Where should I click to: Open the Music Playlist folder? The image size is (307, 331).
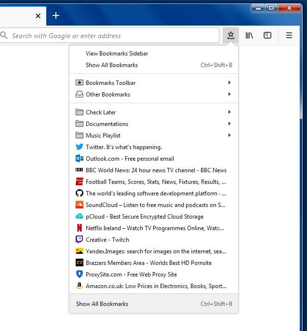pyautogui.click(x=154, y=135)
